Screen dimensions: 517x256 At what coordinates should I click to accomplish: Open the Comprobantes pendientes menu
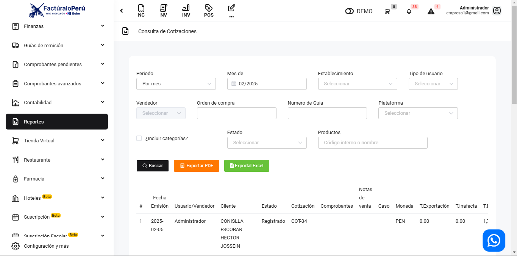pos(57,64)
